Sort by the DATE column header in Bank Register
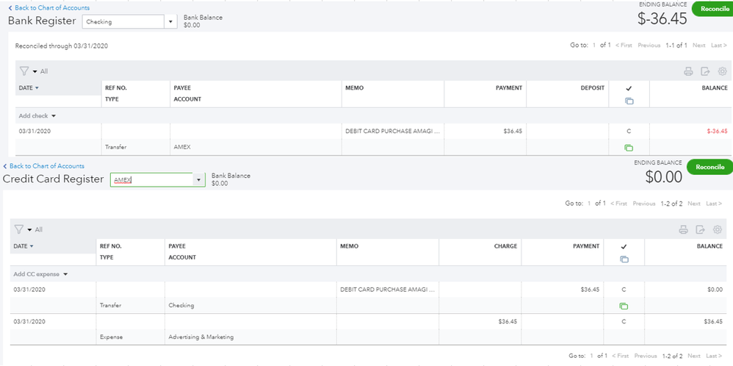This screenshot has width=733, height=366. [29, 87]
